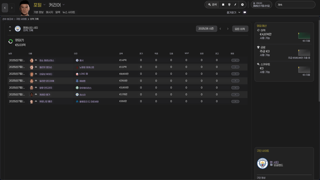Click the down chevron beside the club crest

[10, 30]
